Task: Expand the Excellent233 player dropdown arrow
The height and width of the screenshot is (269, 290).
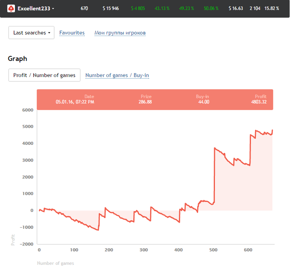Action: [x=53, y=9]
